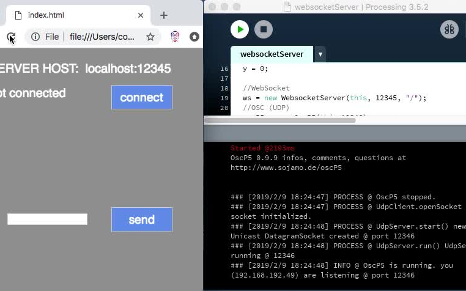
Task: Run the Processing sketch with the play button
Action: pos(240,29)
